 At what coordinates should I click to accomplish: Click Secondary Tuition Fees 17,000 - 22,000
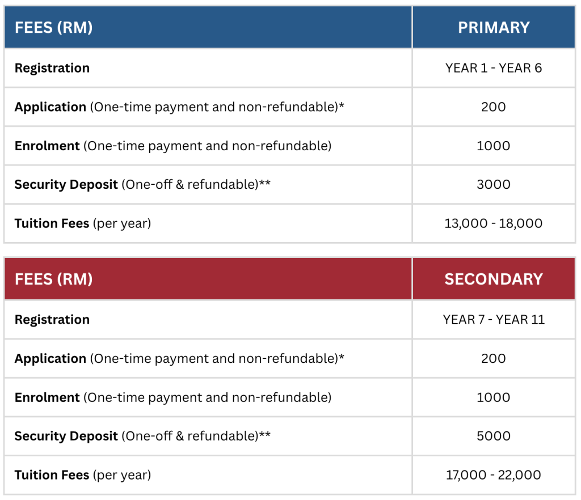click(494, 475)
